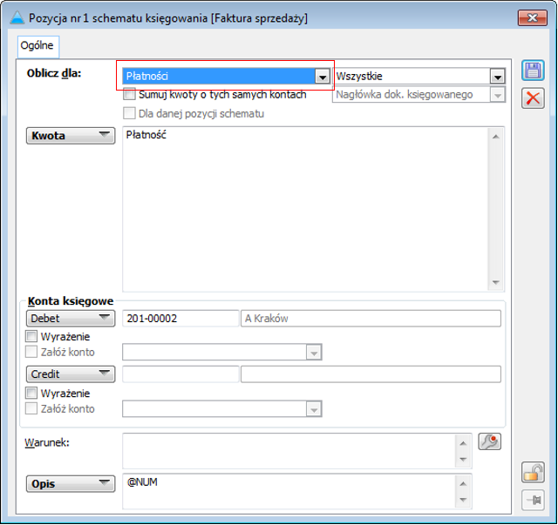The image size is (558, 525).
Task: Click the Konta księgowe group label
Action: [x=71, y=300]
